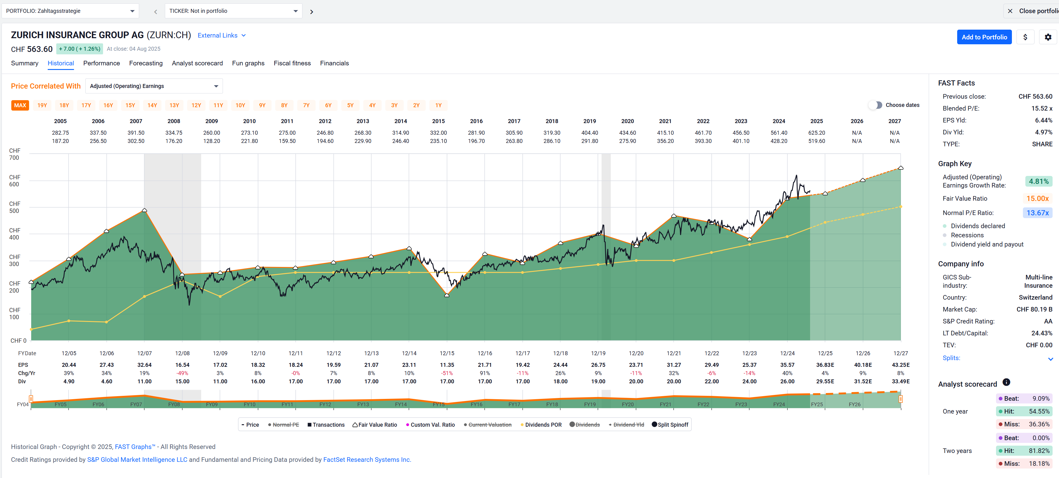Screen dimensions: 1059x478
Task: Toggle Price series in legend
Action: (250, 425)
